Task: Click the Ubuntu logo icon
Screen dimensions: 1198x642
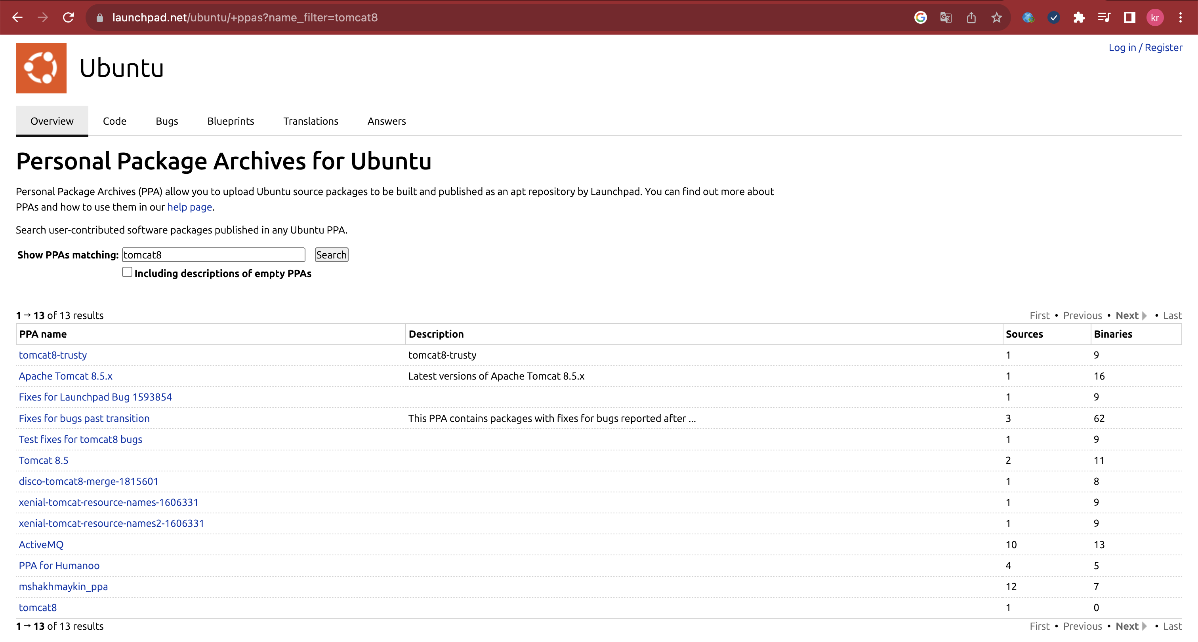Action: click(x=41, y=68)
